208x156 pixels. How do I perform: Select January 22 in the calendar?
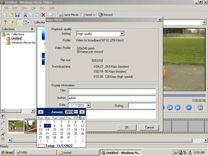(54, 134)
